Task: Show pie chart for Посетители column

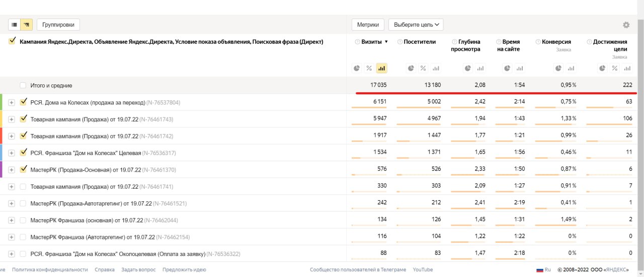Action: (x=411, y=68)
